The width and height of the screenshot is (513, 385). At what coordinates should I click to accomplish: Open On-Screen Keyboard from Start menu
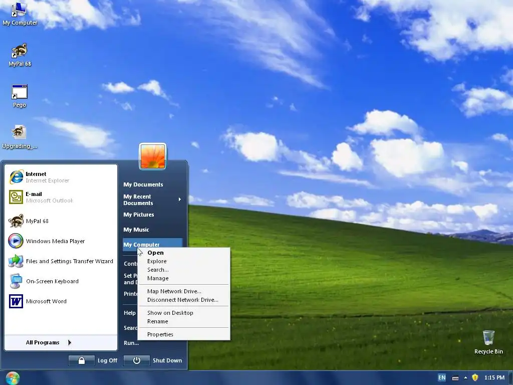coord(61,281)
